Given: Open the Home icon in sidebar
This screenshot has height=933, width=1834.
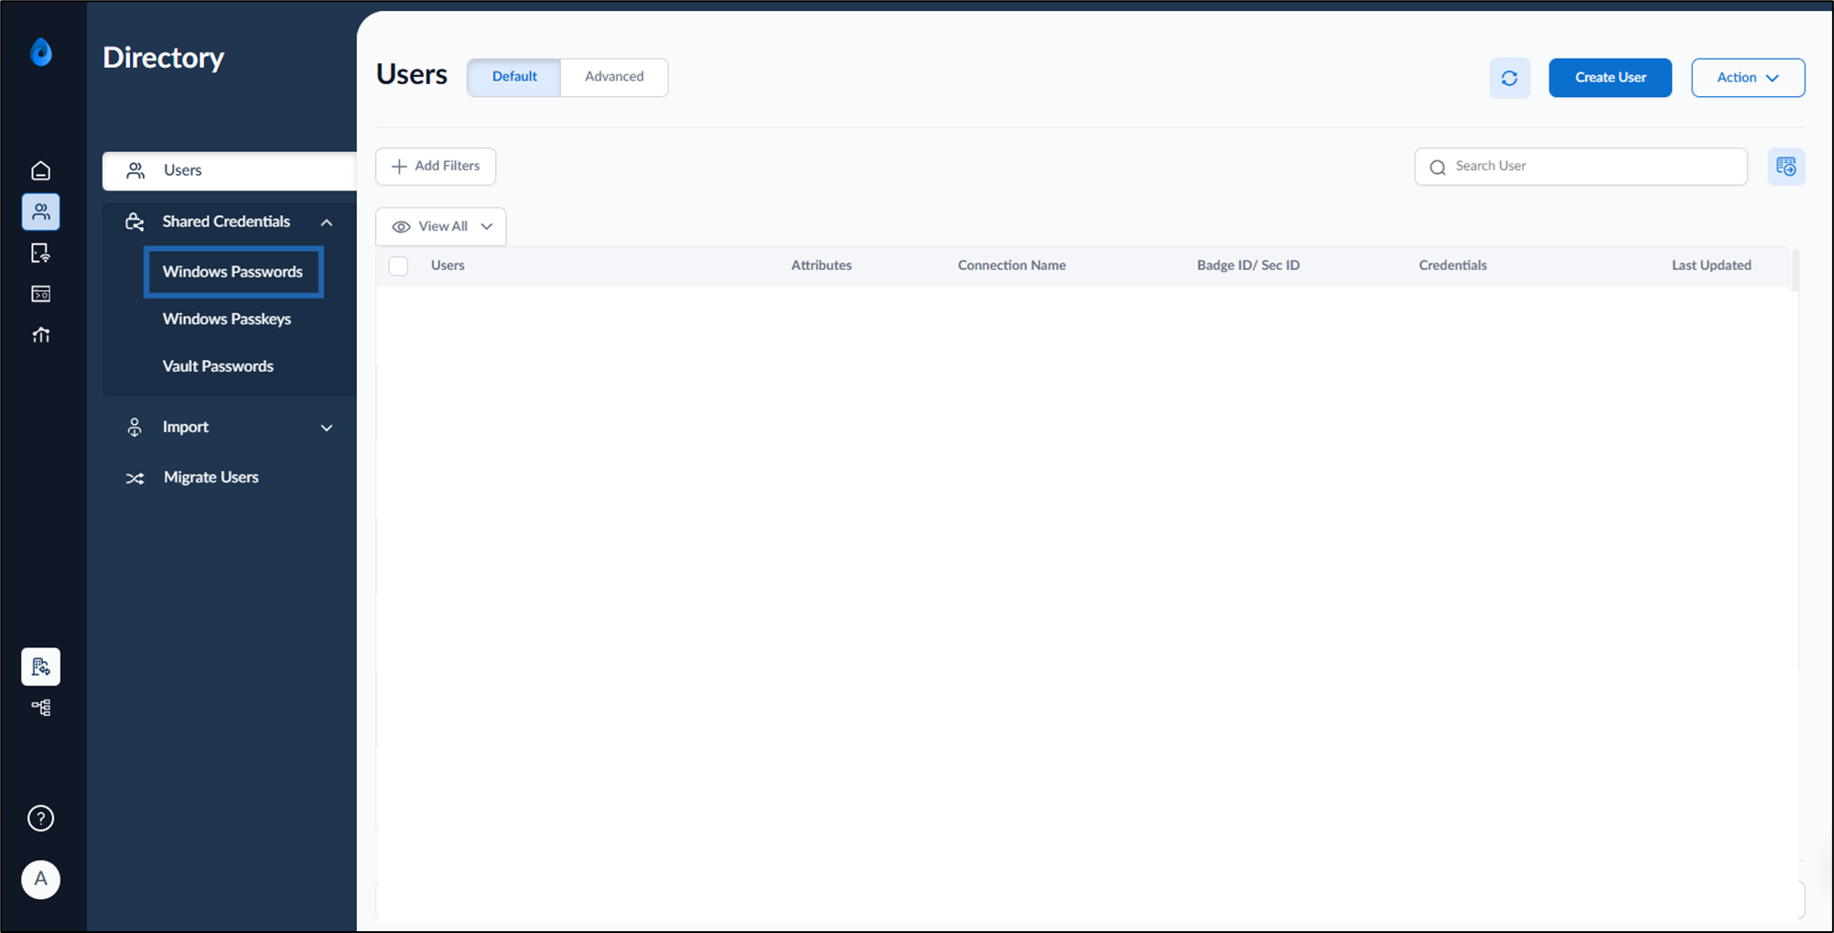Looking at the screenshot, I should (40, 170).
